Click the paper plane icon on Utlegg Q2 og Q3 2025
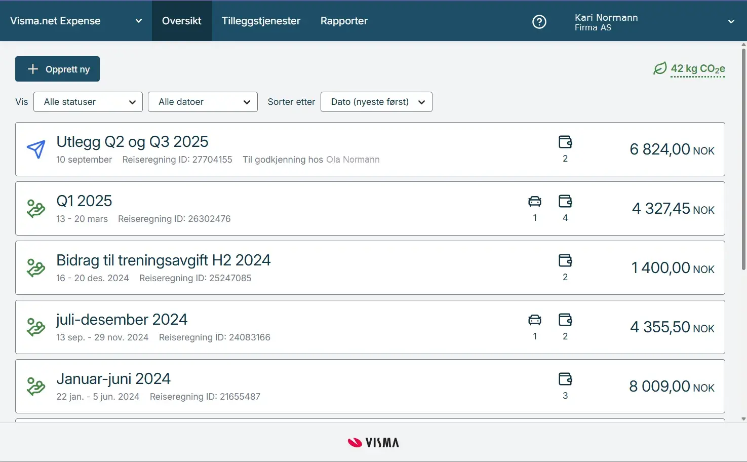The width and height of the screenshot is (747, 462). click(x=36, y=149)
